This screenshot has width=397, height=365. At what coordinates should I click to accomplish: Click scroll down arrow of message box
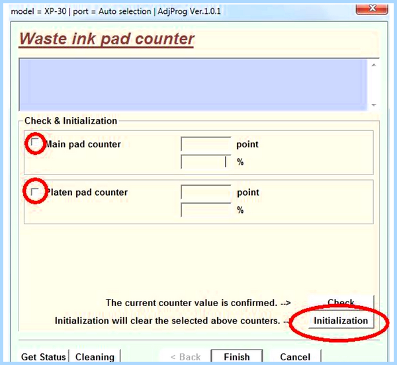[374, 104]
